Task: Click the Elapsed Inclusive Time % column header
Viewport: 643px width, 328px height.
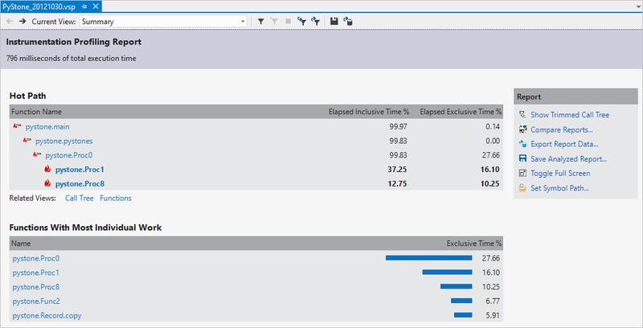Action: pos(369,112)
